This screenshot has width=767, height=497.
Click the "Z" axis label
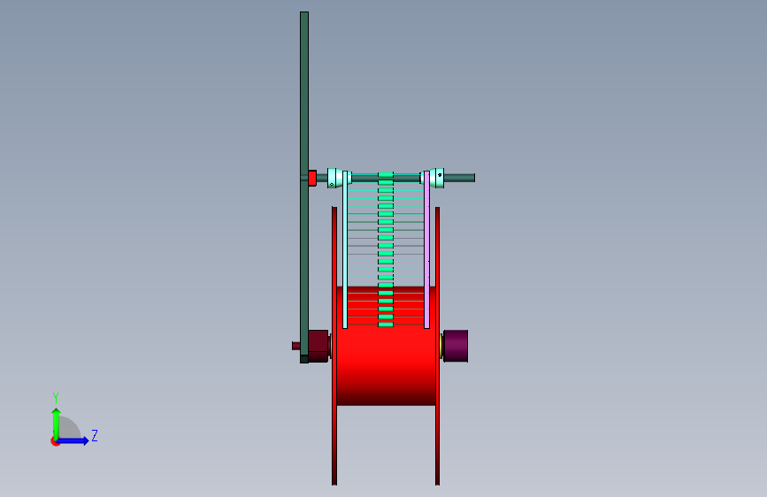(x=95, y=435)
